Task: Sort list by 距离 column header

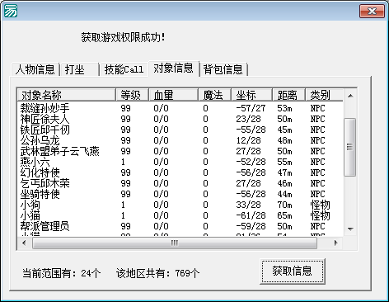Action: pos(288,95)
